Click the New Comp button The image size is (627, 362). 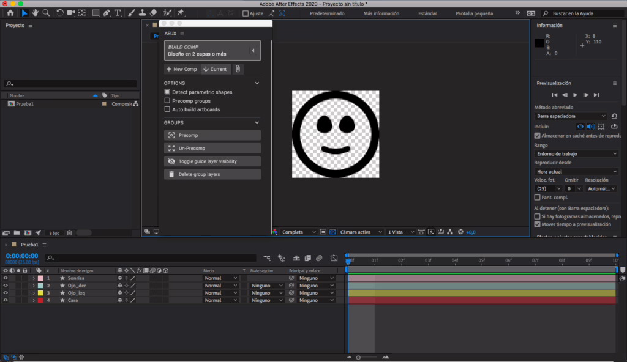pos(182,69)
